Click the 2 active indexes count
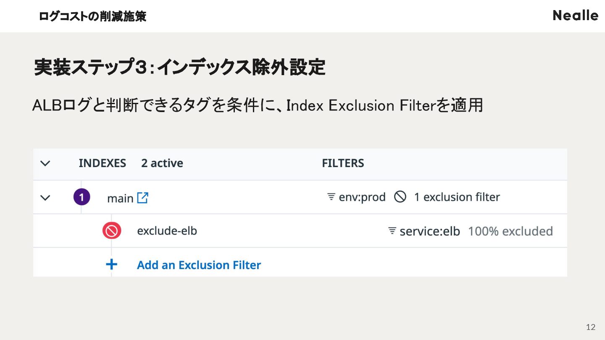 click(x=162, y=163)
